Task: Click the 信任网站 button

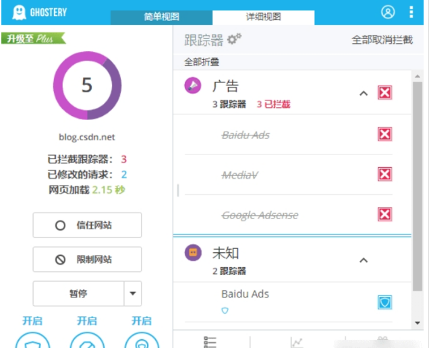Action: 87,225
